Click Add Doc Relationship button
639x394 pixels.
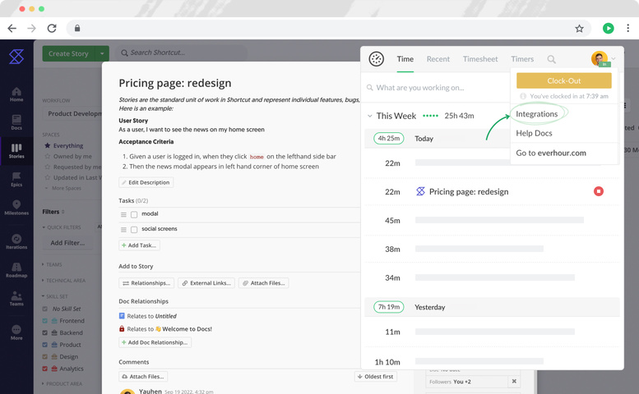pos(155,342)
